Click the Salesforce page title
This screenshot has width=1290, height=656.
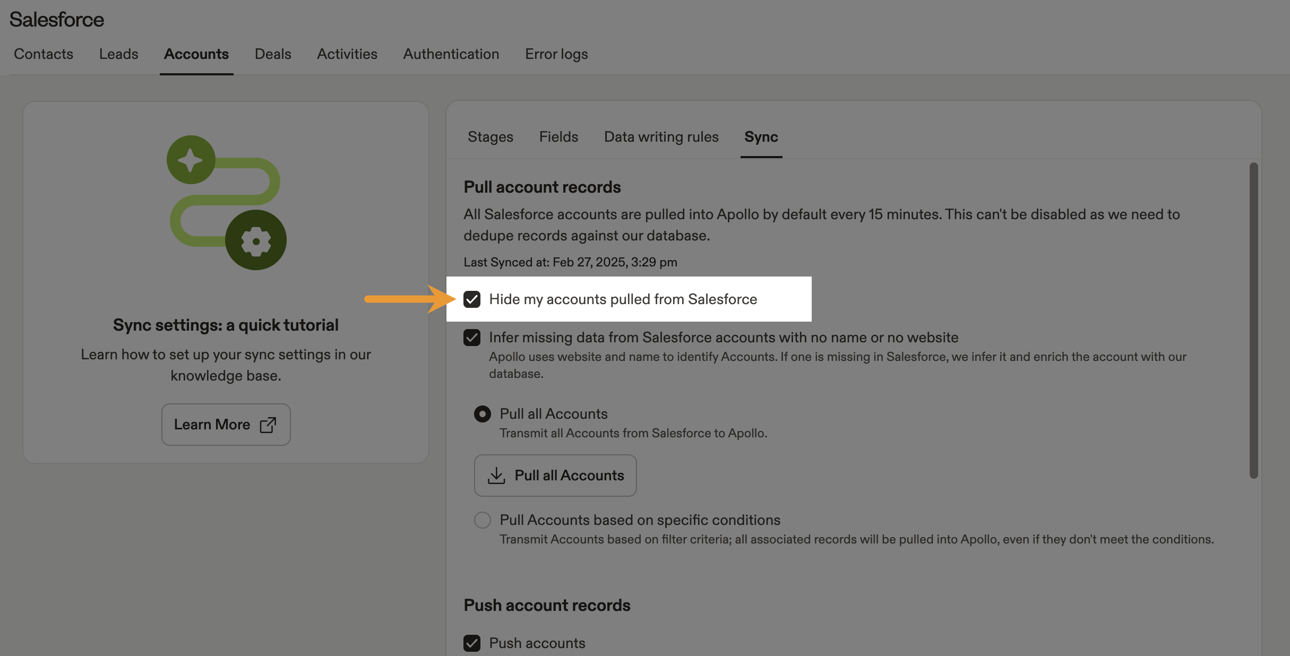57,20
